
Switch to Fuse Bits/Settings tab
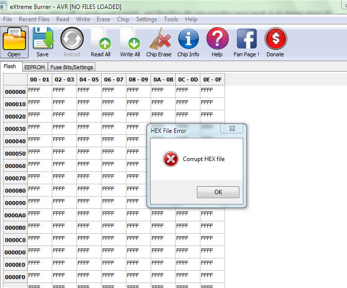click(72, 67)
